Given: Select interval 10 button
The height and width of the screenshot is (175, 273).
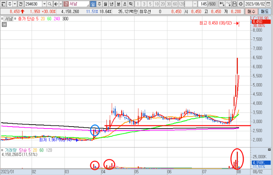Looking at the screenshot, I should pos(156,4).
